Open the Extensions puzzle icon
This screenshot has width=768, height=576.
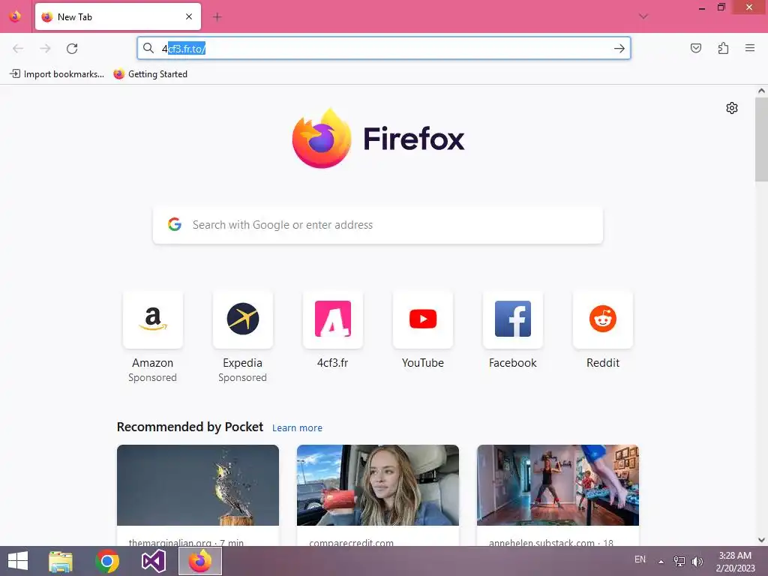pyautogui.click(x=723, y=48)
